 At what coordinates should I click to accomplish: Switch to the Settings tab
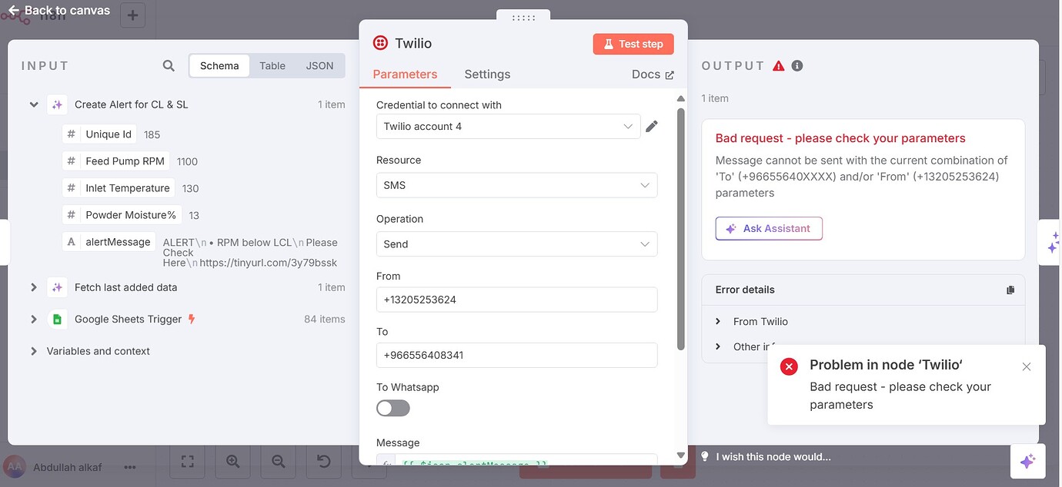coord(487,74)
